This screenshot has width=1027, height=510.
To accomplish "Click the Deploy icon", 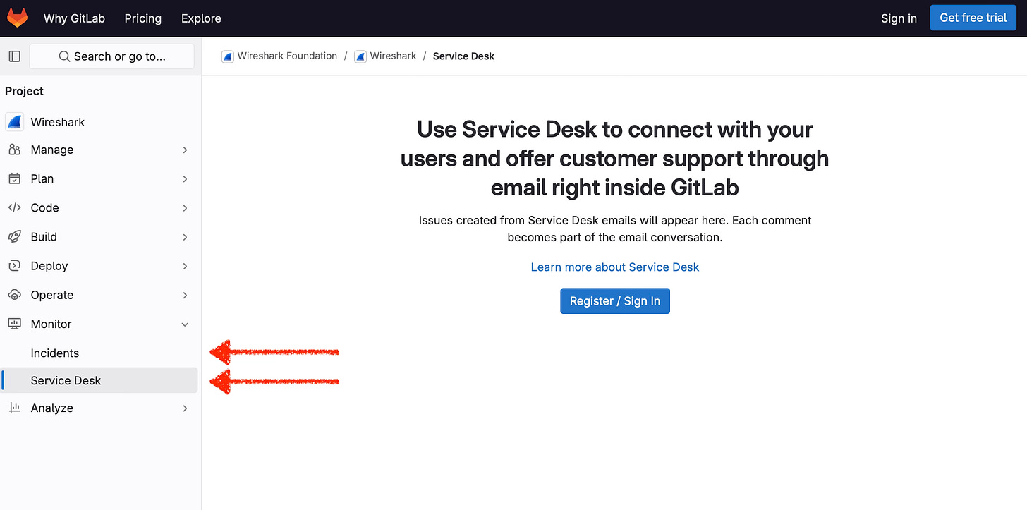I will [15, 266].
